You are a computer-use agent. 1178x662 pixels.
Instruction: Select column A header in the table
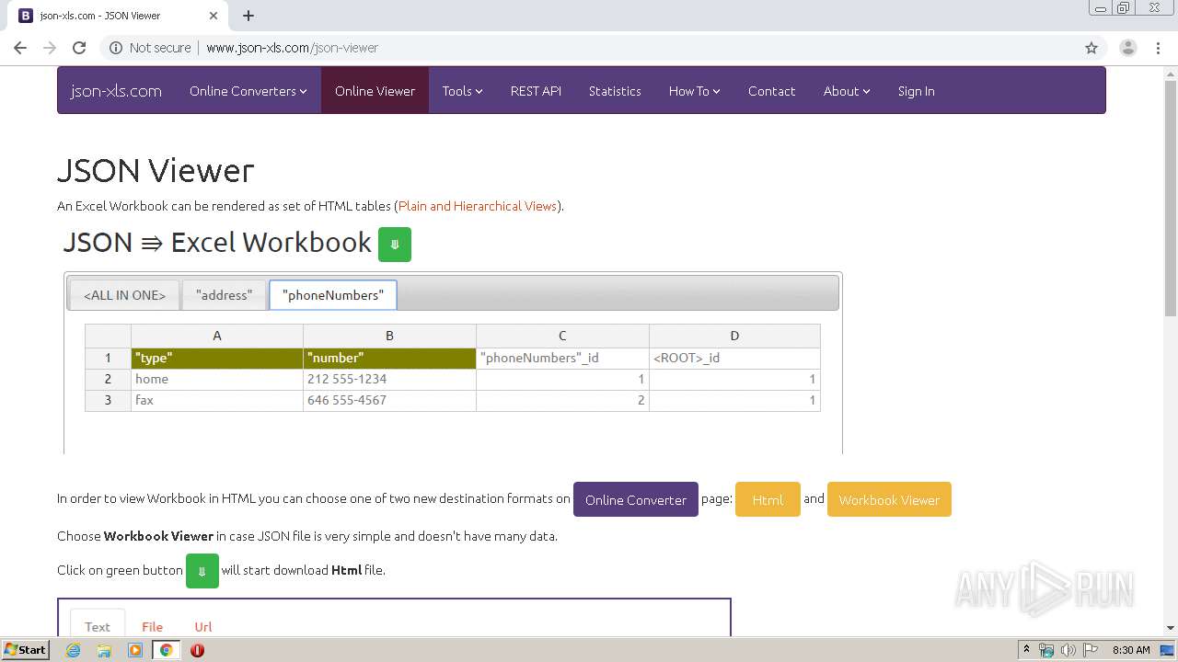[217, 336]
